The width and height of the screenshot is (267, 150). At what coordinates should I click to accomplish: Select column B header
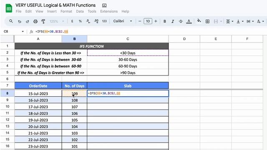pos(74,39)
